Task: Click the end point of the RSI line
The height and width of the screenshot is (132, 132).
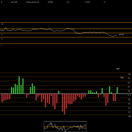Action: [117, 35]
